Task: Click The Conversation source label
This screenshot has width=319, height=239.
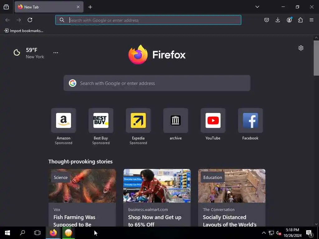Action: point(219,209)
